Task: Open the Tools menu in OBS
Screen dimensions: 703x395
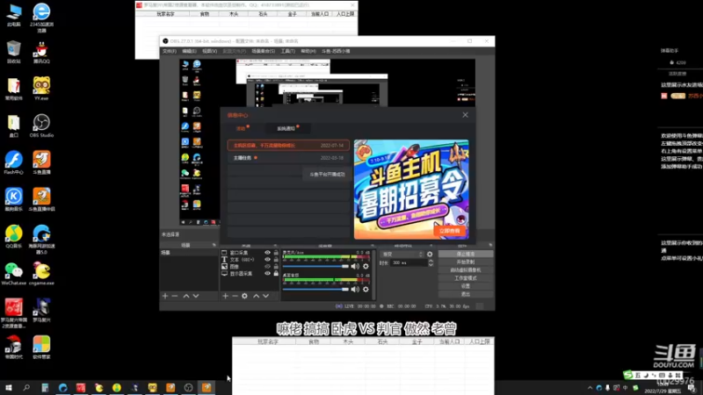Action: [288, 51]
